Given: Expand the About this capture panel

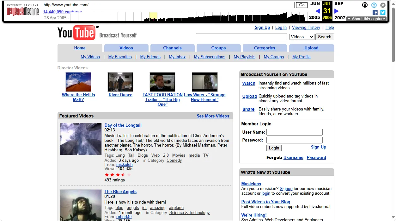Looking at the screenshot, I should pos(366,19).
